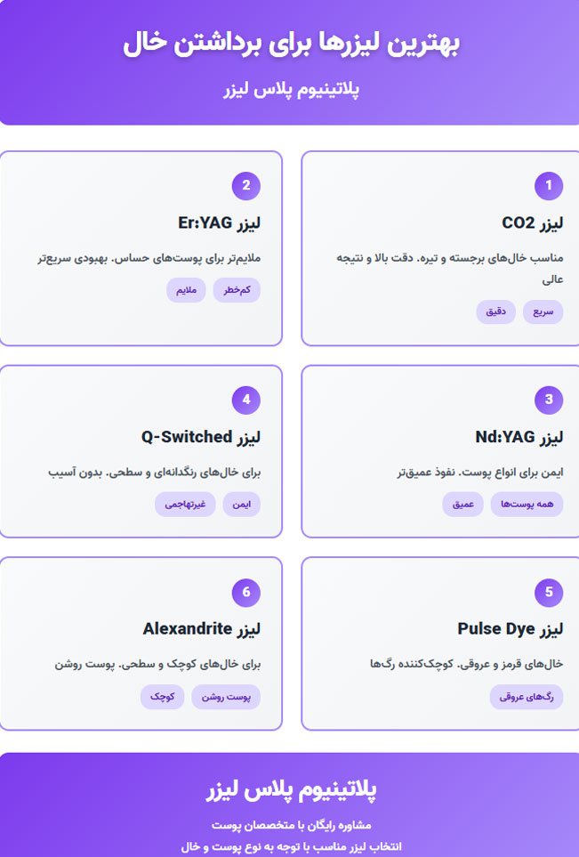Viewport: 579px width, 857px height.
Task: Click the number 5 badge circle
Action: pyautogui.click(x=549, y=592)
